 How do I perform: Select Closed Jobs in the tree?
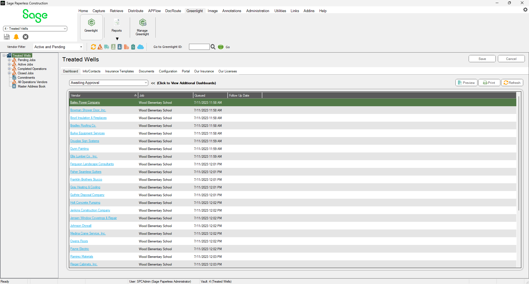(x=26, y=73)
